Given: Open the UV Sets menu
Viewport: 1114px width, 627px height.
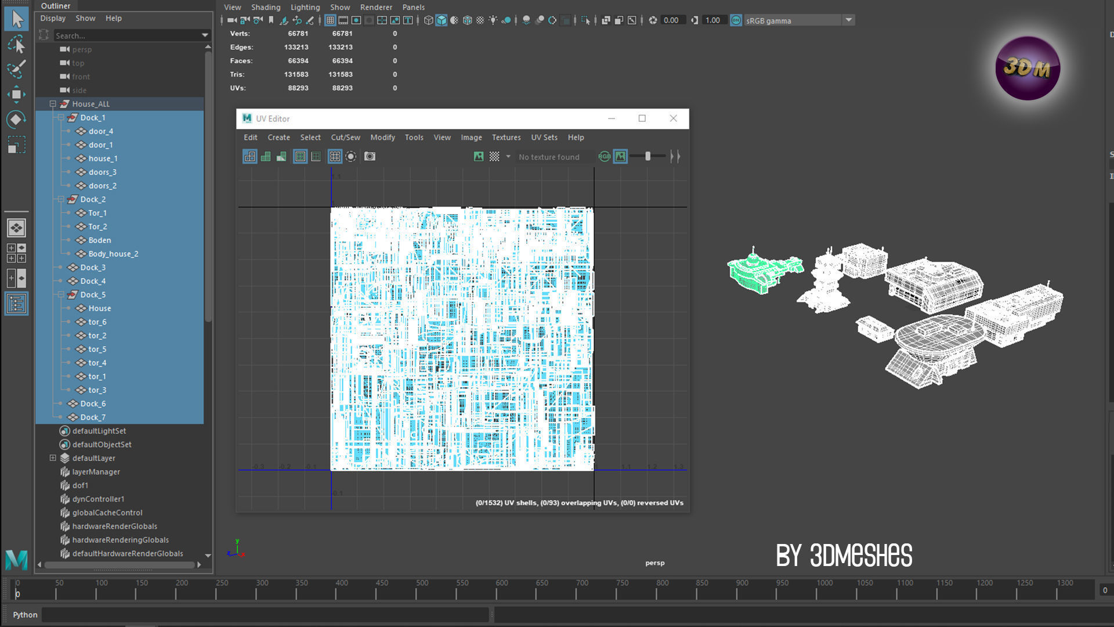Looking at the screenshot, I should coord(544,138).
